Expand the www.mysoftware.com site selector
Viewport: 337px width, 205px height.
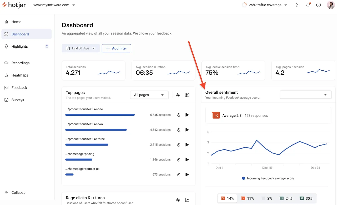[54, 5]
